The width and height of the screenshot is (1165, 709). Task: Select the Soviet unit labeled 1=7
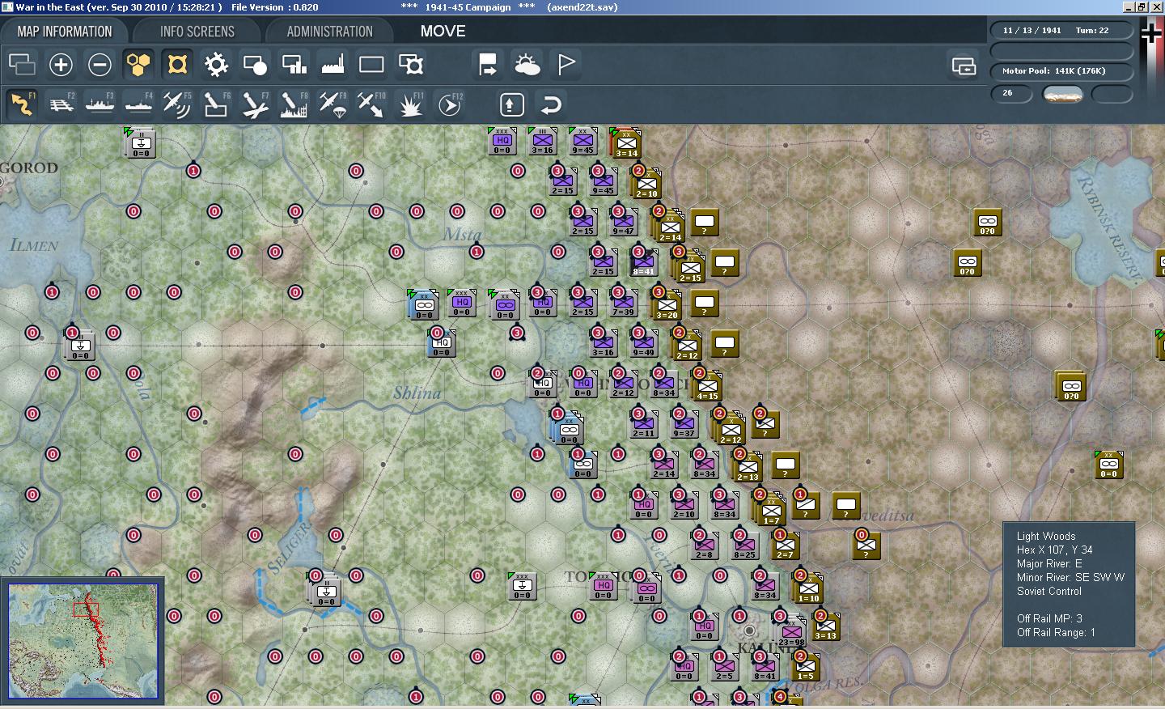(770, 508)
